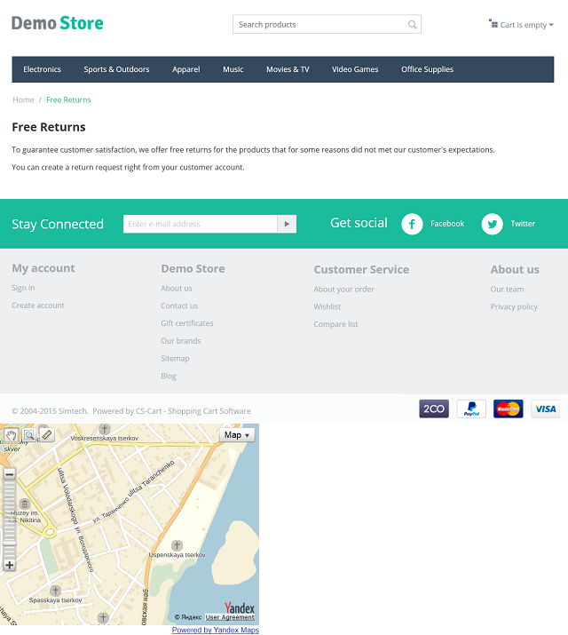Viewport: 568px width, 635px height.
Task: Click the search magnifier icon
Action: tap(412, 25)
